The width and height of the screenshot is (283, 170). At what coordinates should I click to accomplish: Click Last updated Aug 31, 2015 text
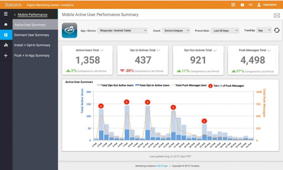tap(170, 156)
